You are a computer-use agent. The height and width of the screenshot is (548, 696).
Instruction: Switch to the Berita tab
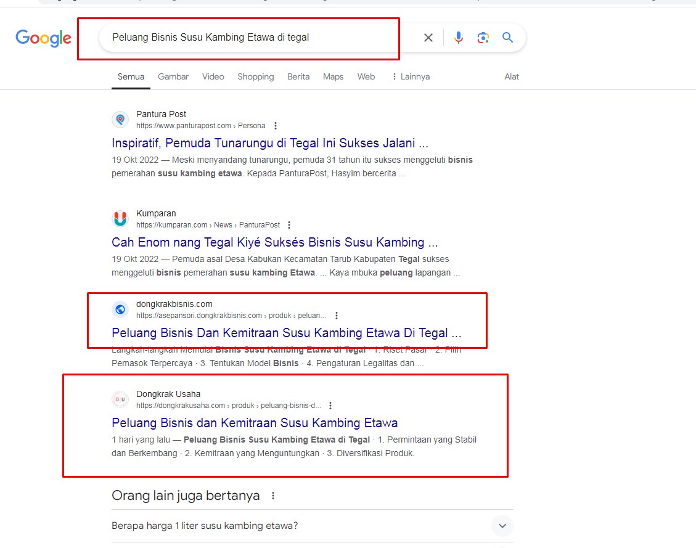tap(298, 77)
